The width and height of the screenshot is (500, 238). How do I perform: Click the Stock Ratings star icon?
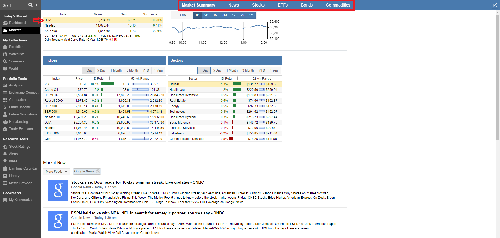pyautogui.click(x=5, y=147)
